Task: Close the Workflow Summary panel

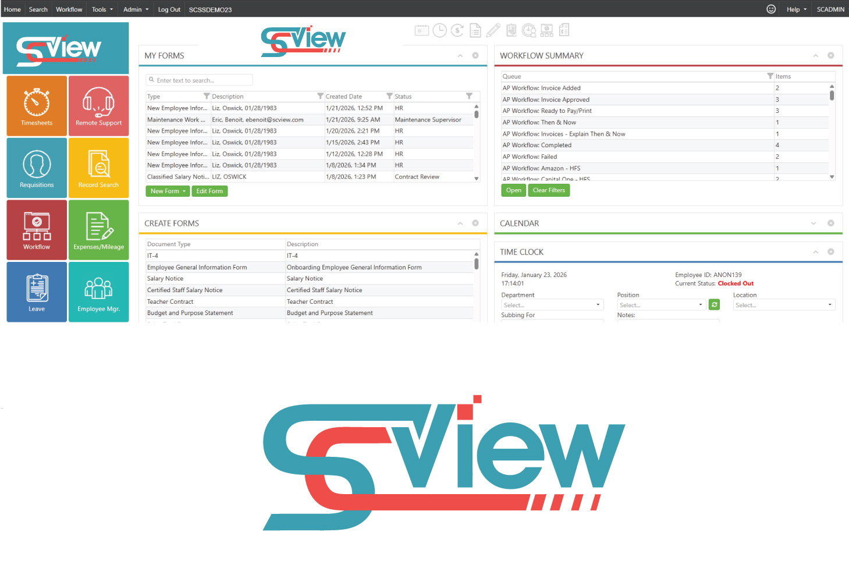Action: (831, 55)
